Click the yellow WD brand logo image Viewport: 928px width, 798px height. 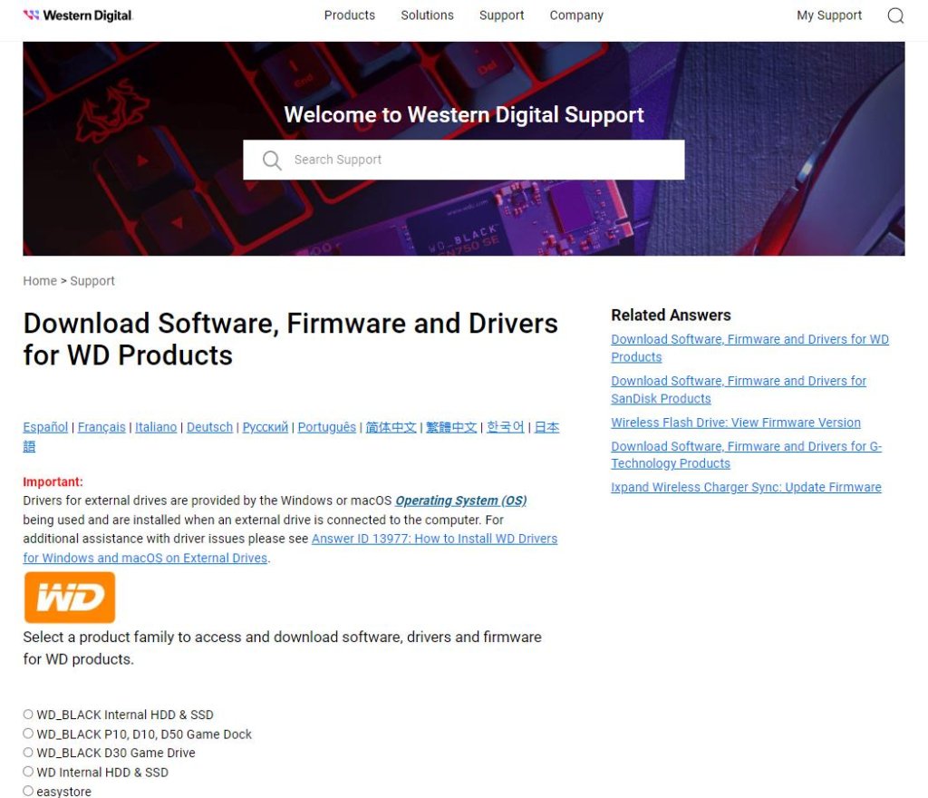[x=69, y=597]
